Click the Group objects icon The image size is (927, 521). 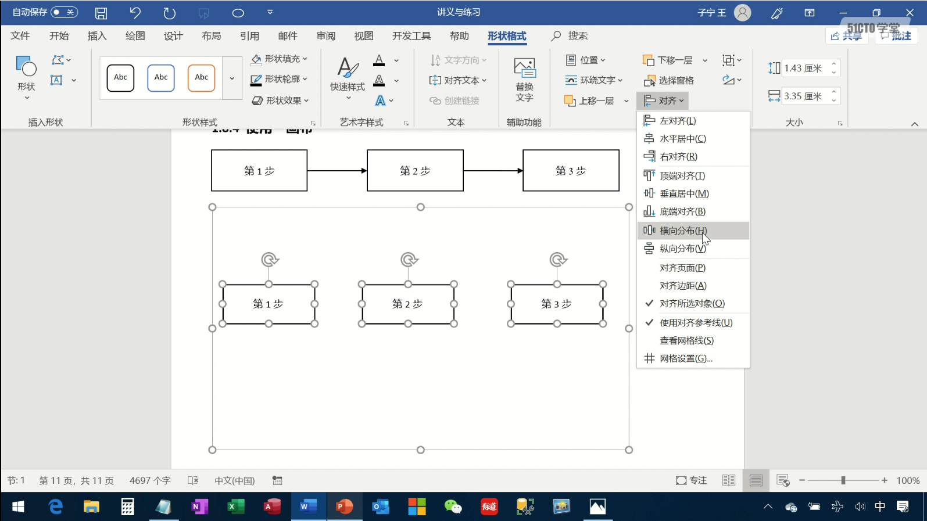click(x=728, y=60)
